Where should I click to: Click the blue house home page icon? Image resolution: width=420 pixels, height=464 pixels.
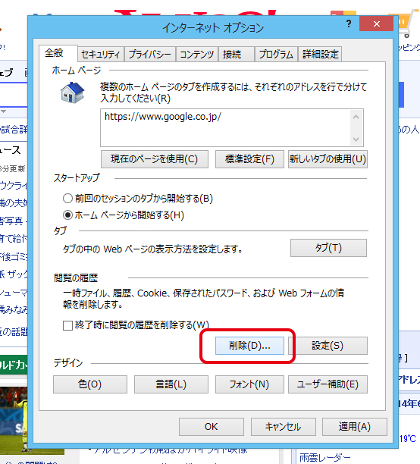coord(73,92)
